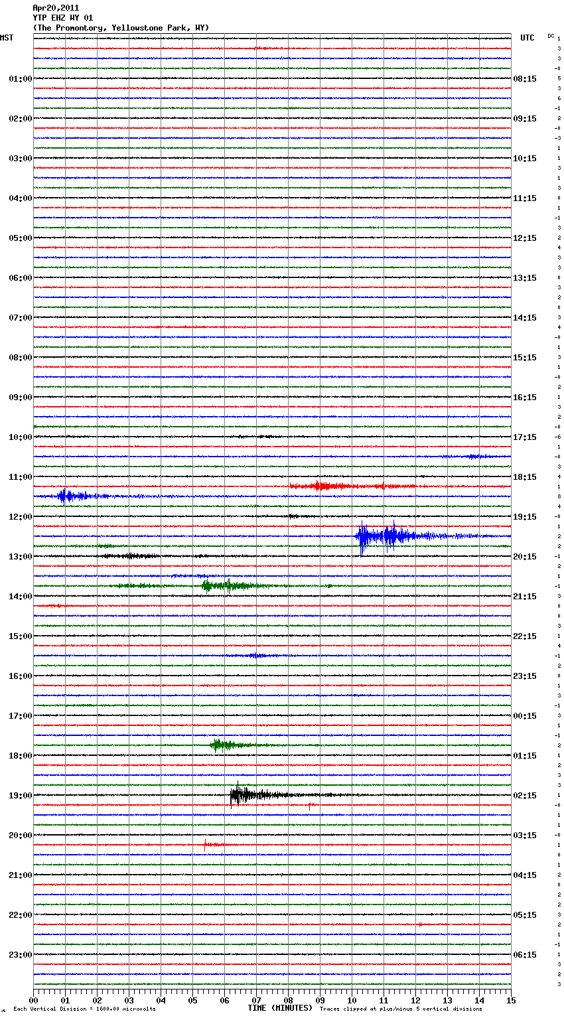
Task: Click the 06:15 UTC time label
Action: click(x=525, y=955)
